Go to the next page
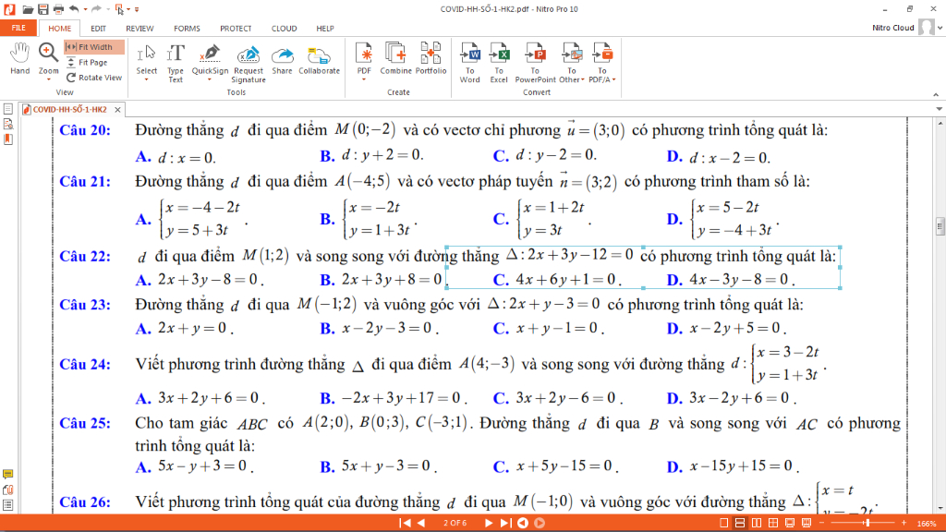 tap(489, 523)
